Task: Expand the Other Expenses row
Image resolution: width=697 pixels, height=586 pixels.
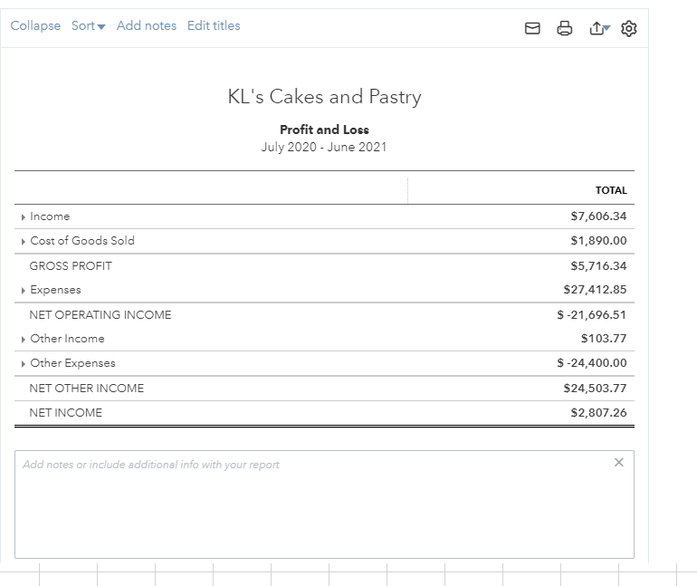Action: point(24,364)
